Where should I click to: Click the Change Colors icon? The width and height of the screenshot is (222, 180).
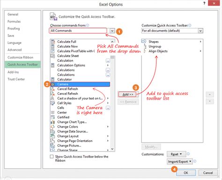click(x=52, y=127)
